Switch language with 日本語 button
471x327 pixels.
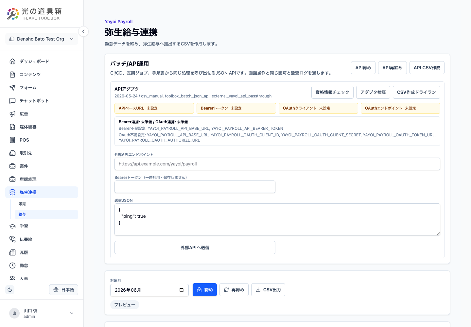[63, 290]
